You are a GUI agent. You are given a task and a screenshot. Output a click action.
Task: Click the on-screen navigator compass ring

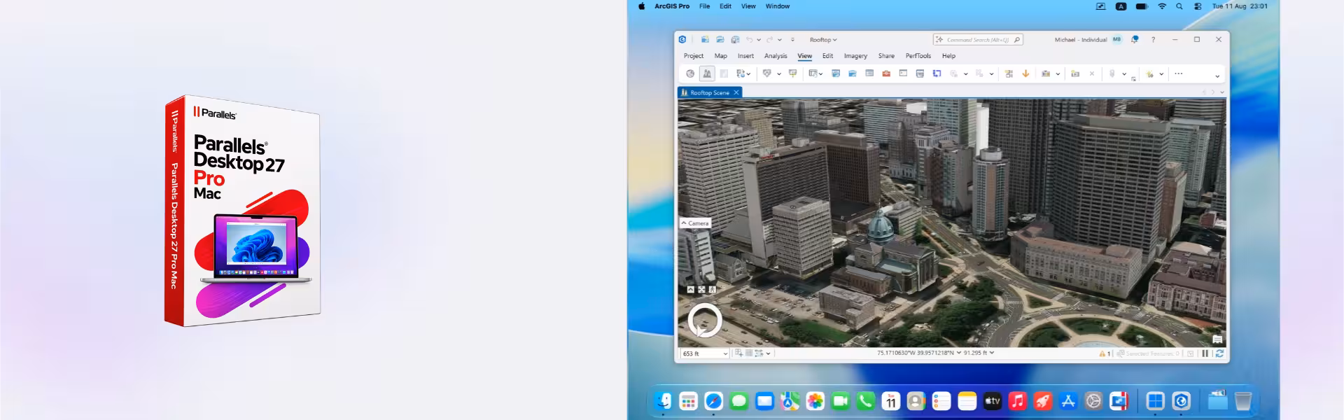pyautogui.click(x=704, y=321)
